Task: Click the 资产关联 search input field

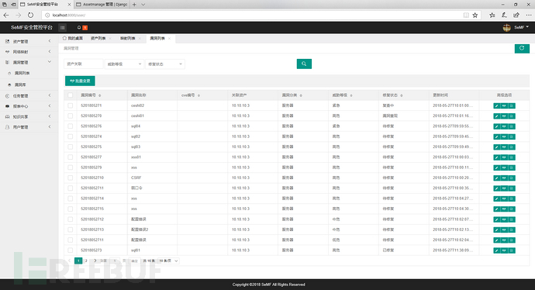Action: [83, 64]
